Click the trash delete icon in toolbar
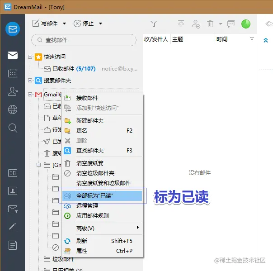273x271 pixels. tap(210, 24)
